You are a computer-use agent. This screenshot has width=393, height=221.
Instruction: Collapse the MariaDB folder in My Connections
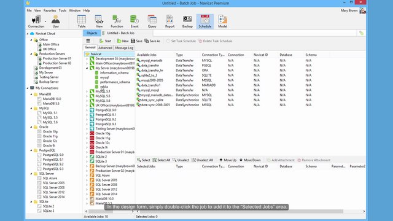tap(31, 94)
